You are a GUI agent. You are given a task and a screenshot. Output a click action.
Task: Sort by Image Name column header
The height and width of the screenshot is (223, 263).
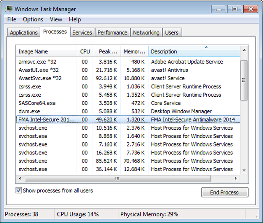(x=46, y=51)
